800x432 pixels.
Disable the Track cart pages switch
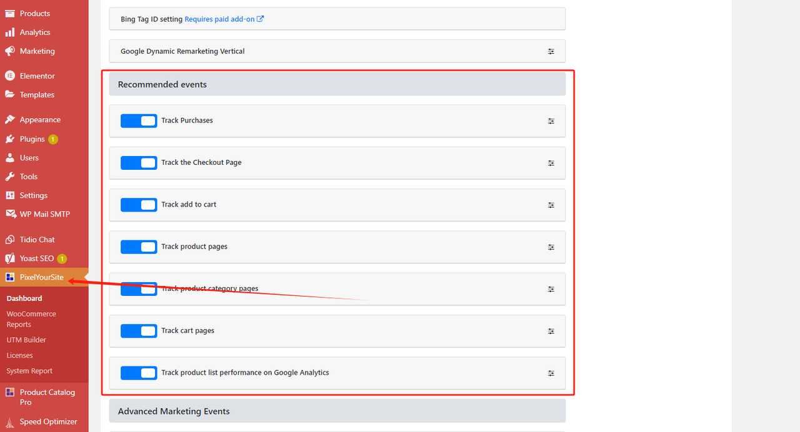[139, 330]
